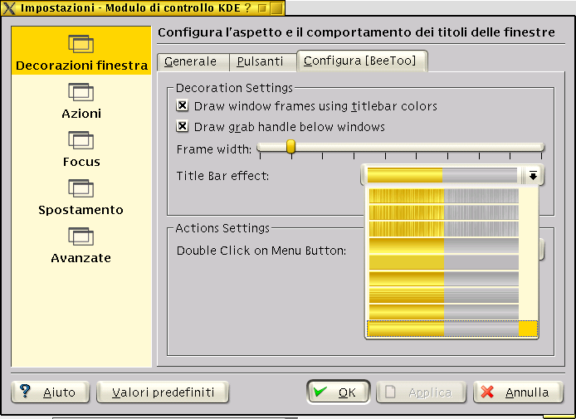Click the Aiuto help button
This screenshot has height=419, width=576.
pyautogui.click(x=51, y=392)
